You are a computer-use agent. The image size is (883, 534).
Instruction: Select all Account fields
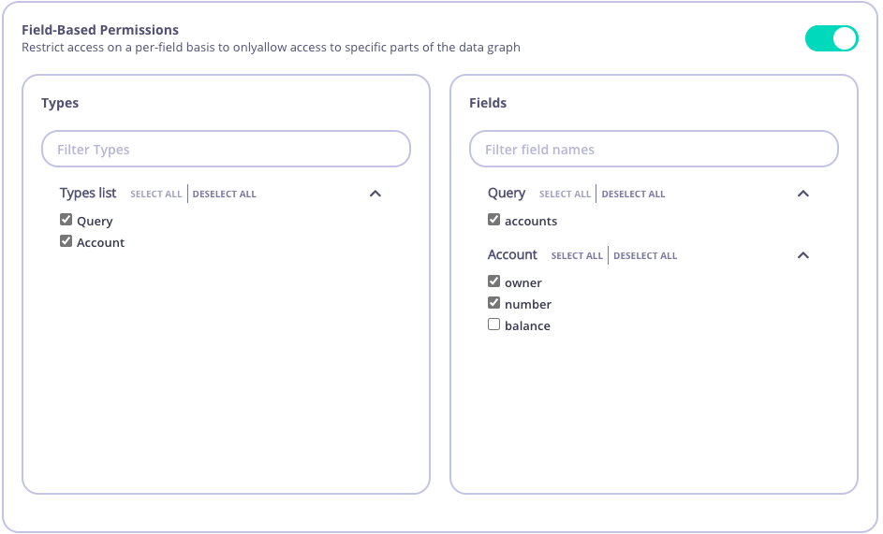(x=577, y=256)
